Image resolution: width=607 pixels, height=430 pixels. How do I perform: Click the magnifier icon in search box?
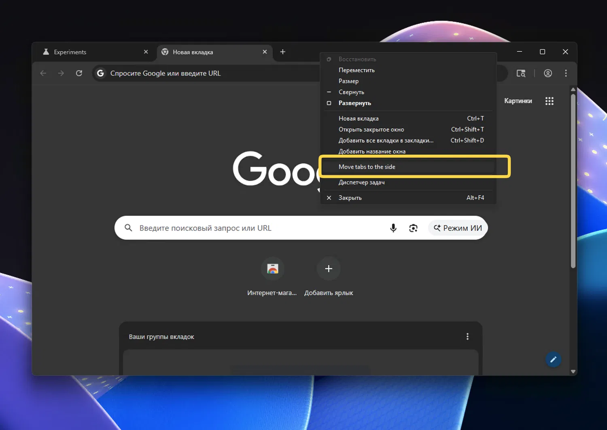pos(128,228)
